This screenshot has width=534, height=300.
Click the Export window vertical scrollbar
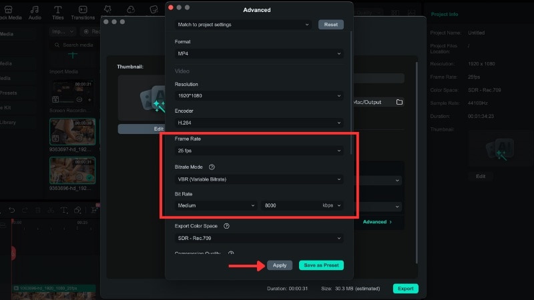point(416,163)
